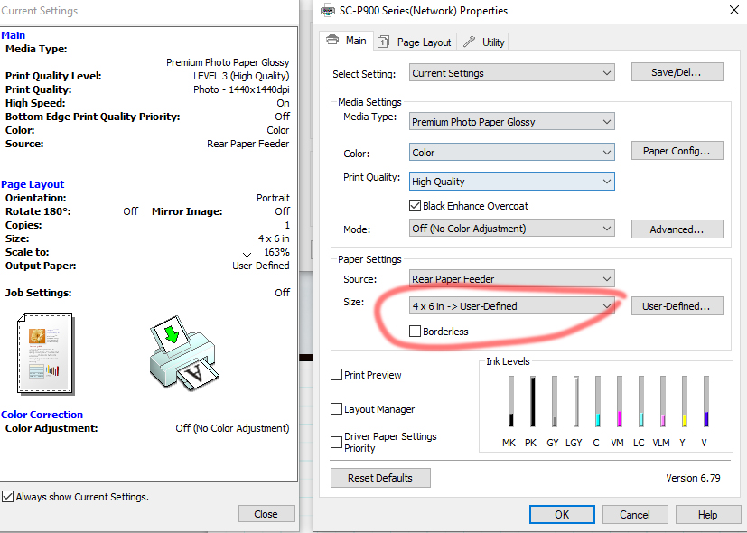Click the LC light cyan ink bar
Screen dimensions: 747x533
640,401
